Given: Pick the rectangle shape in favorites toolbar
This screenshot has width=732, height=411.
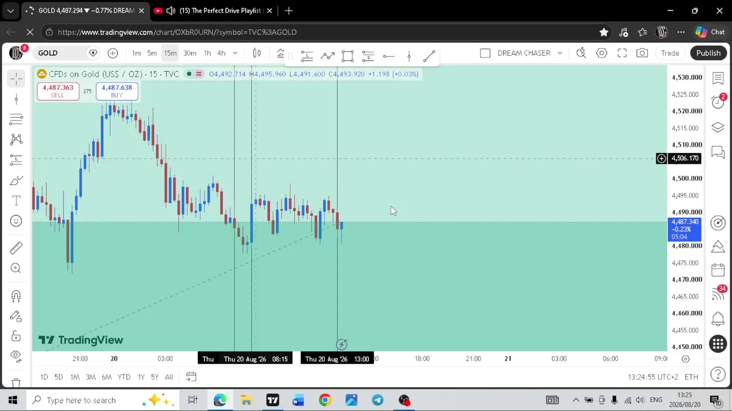Looking at the screenshot, I should pyautogui.click(x=348, y=55).
